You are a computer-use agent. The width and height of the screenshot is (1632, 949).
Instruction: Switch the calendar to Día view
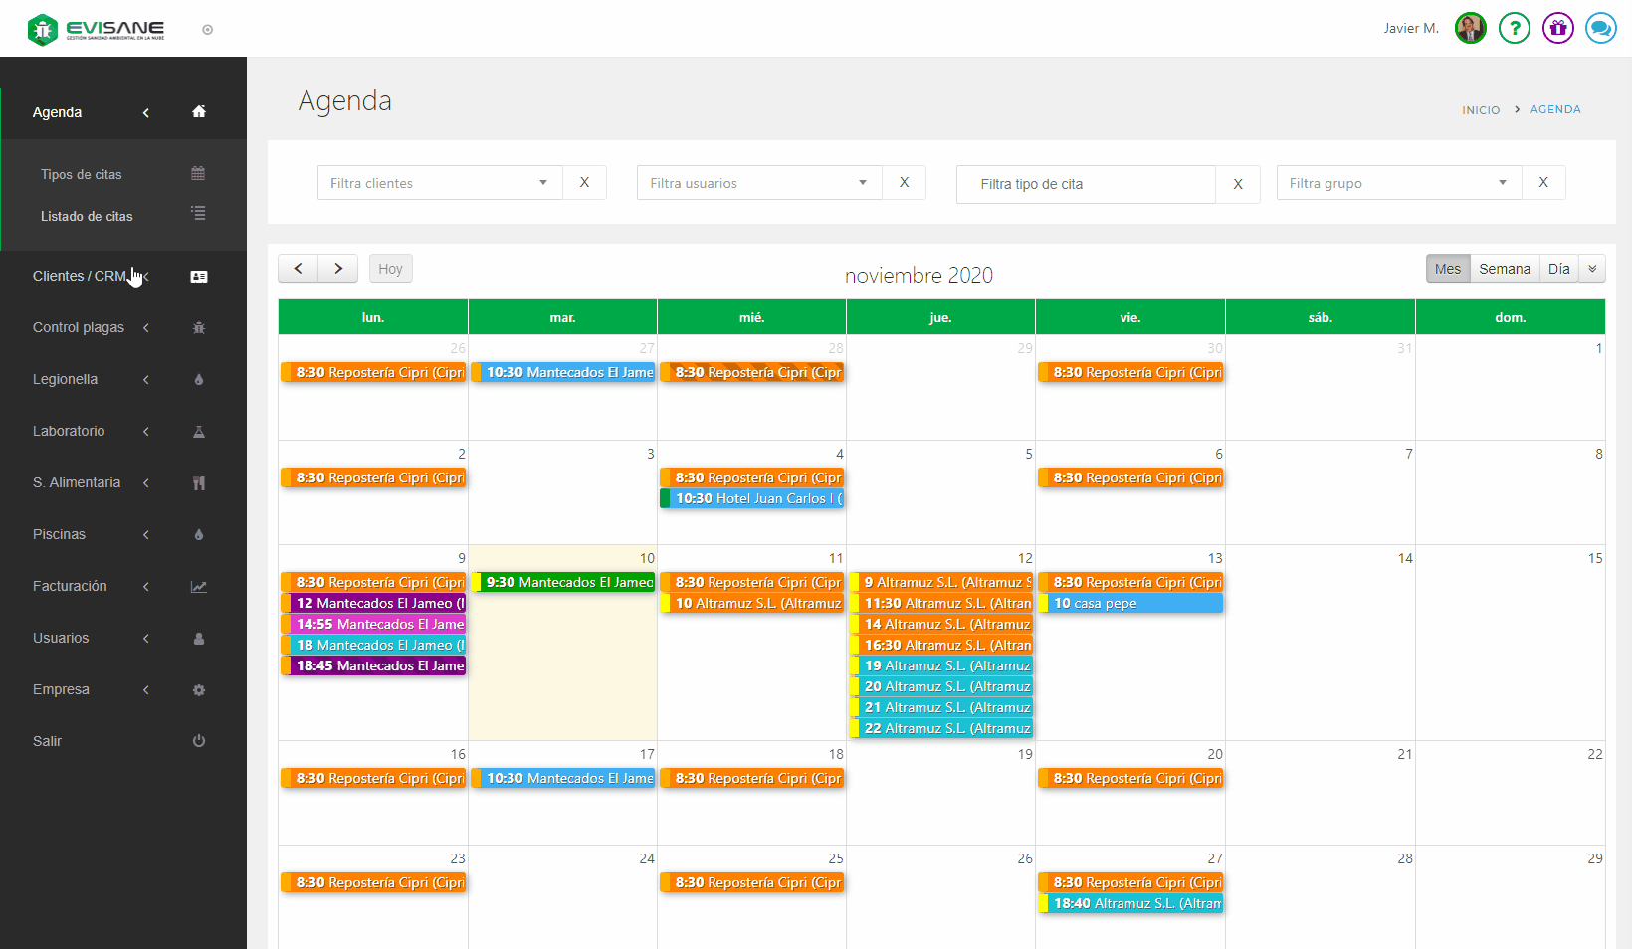click(1558, 269)
